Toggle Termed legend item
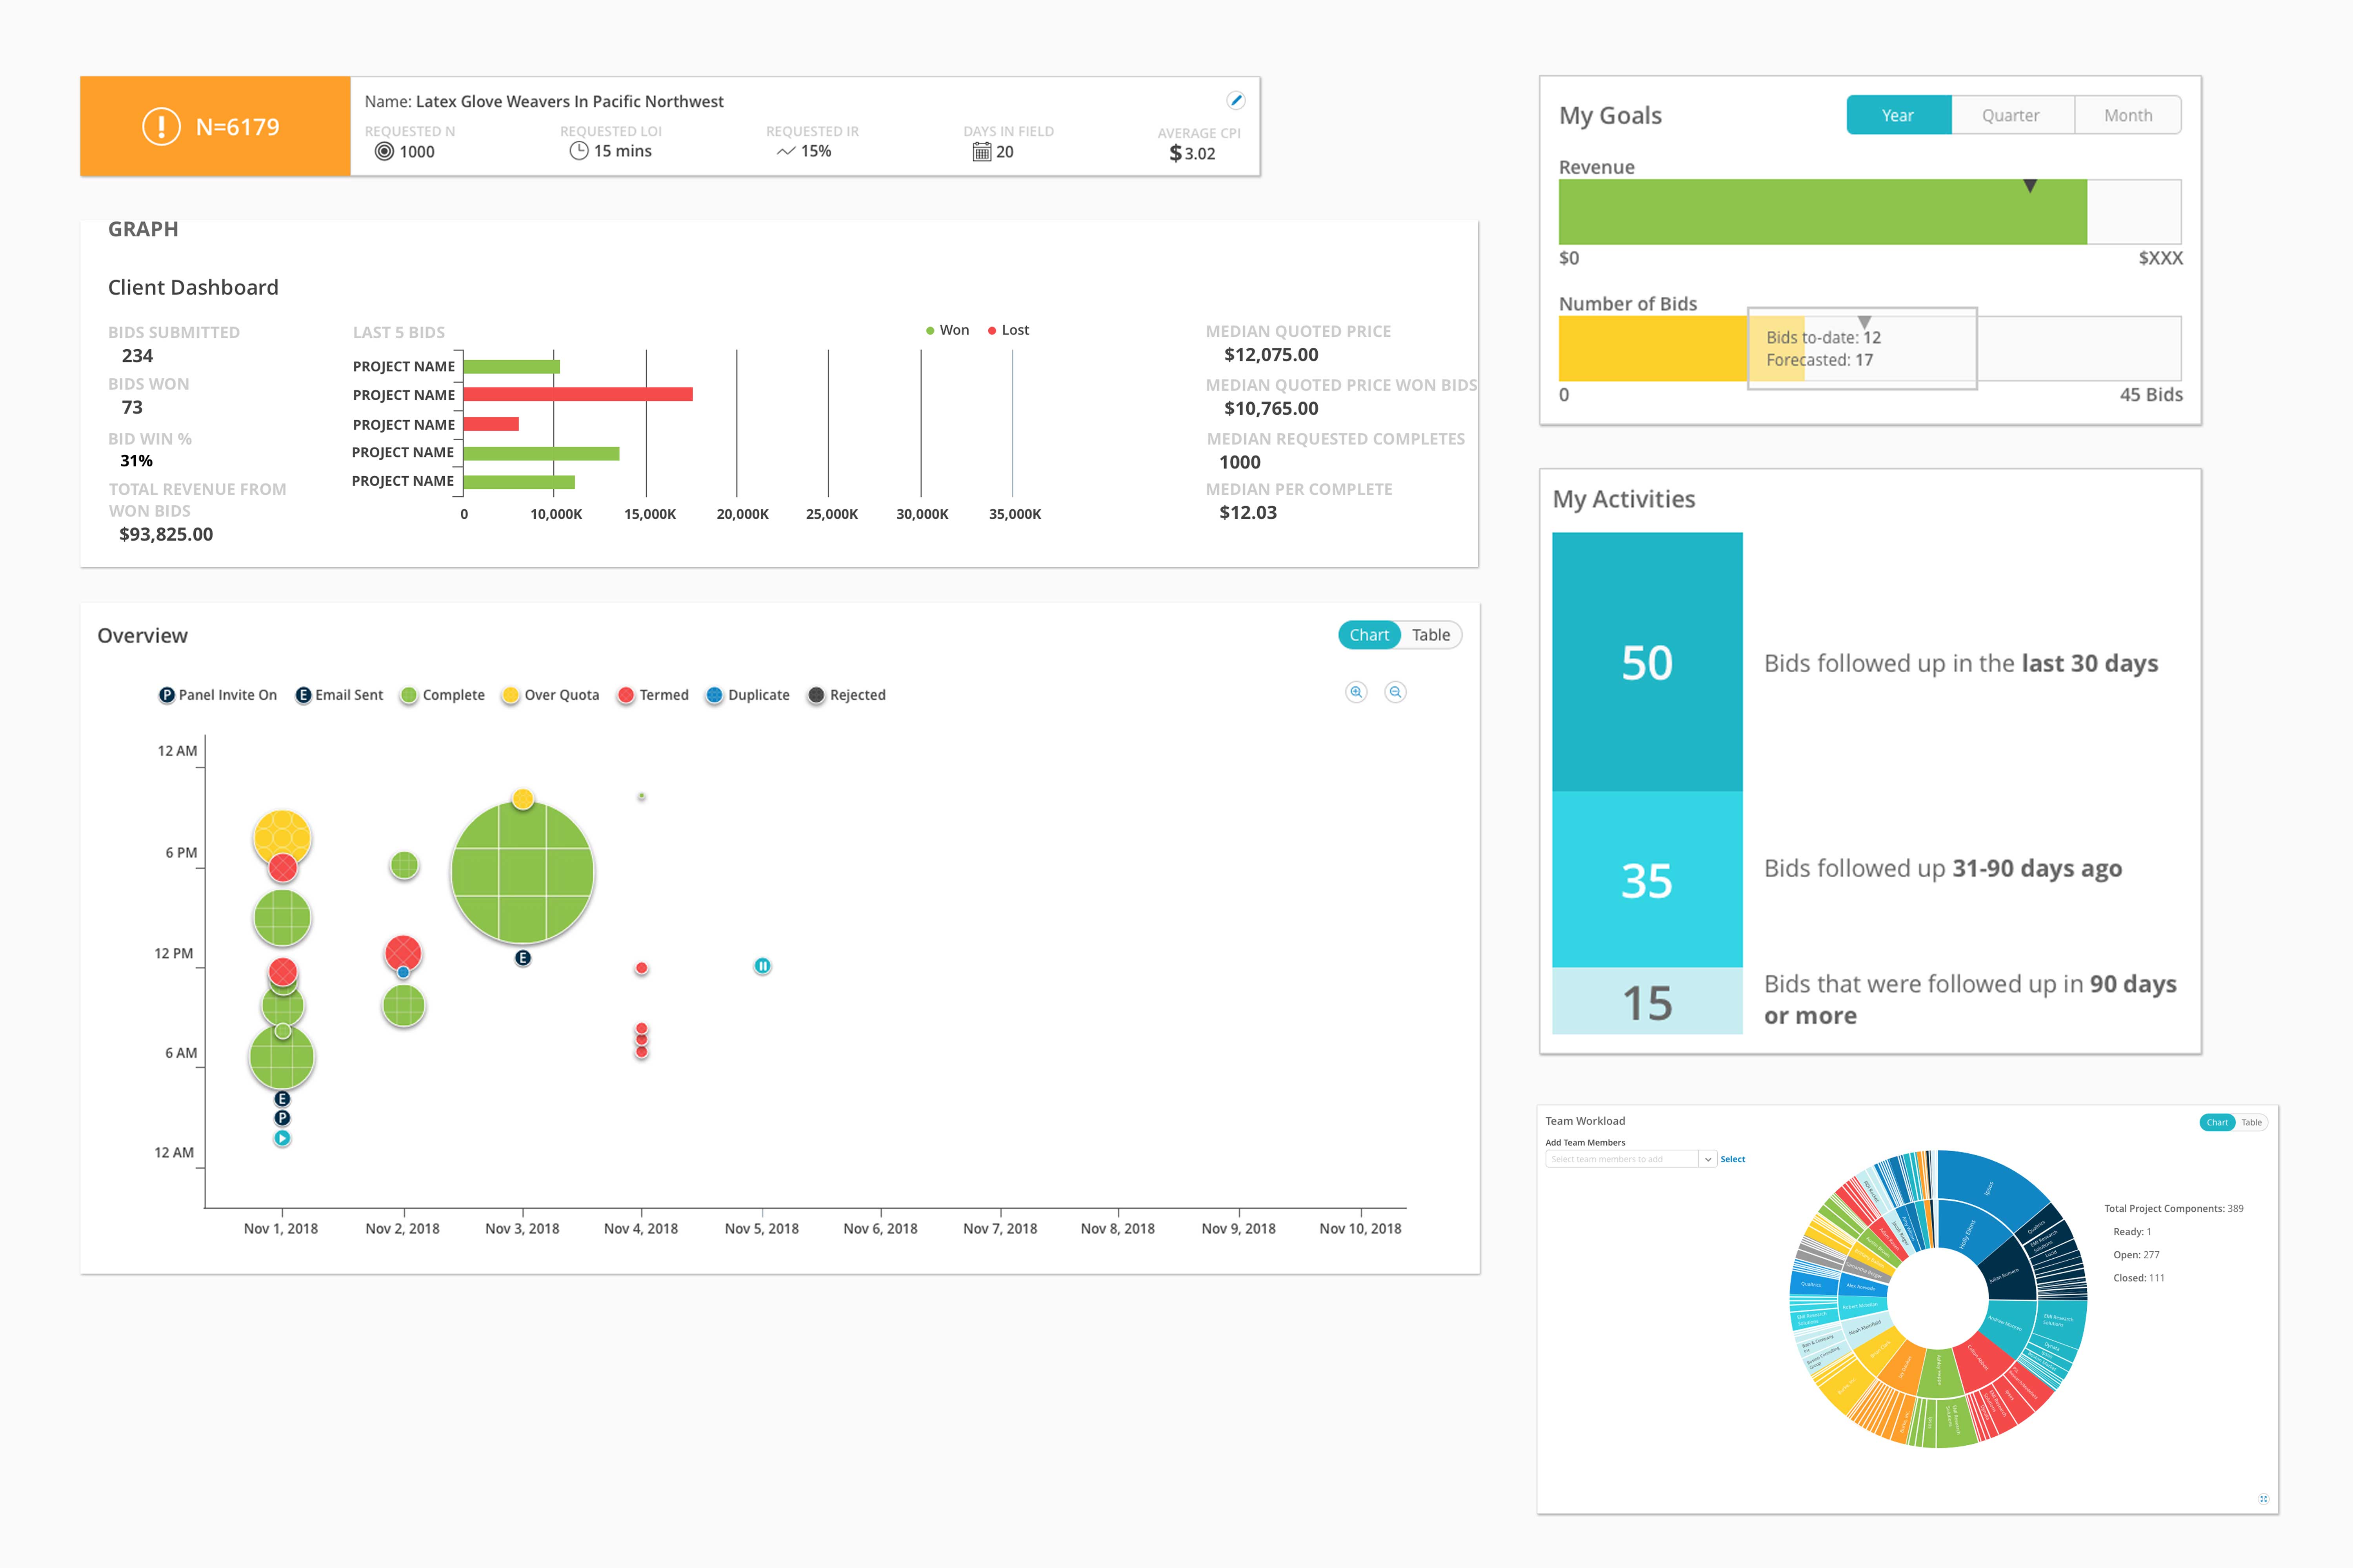The width and height of the screenshot is (2353, 1568). pos(653,695)
